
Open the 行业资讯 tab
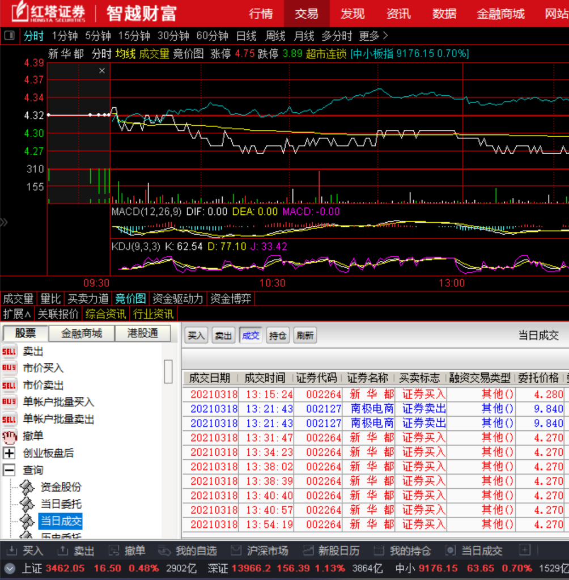[x=154, y=314]
